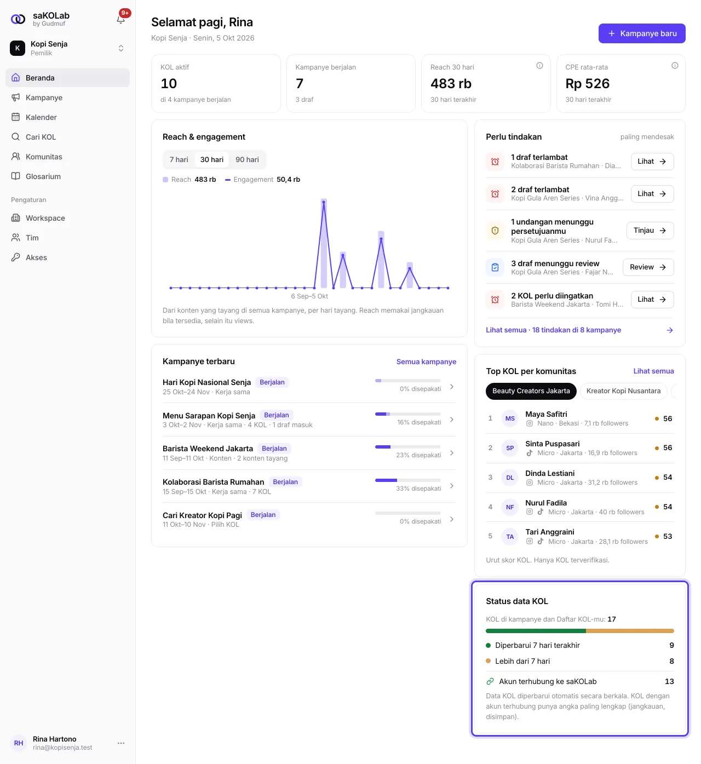Open Cari KOL search icon
The height and width of the screenshot is (764, 701).
point(16,137)
